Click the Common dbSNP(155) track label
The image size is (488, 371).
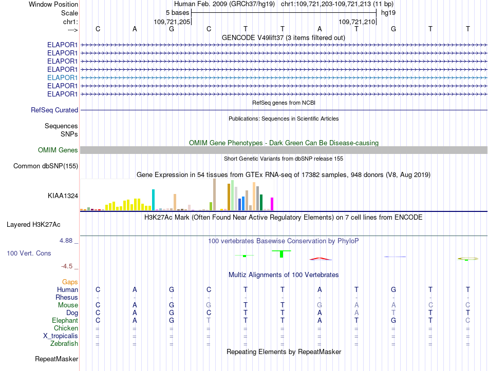(46, 166)
